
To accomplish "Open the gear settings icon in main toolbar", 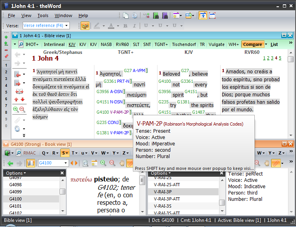I will tap(135, 15).
